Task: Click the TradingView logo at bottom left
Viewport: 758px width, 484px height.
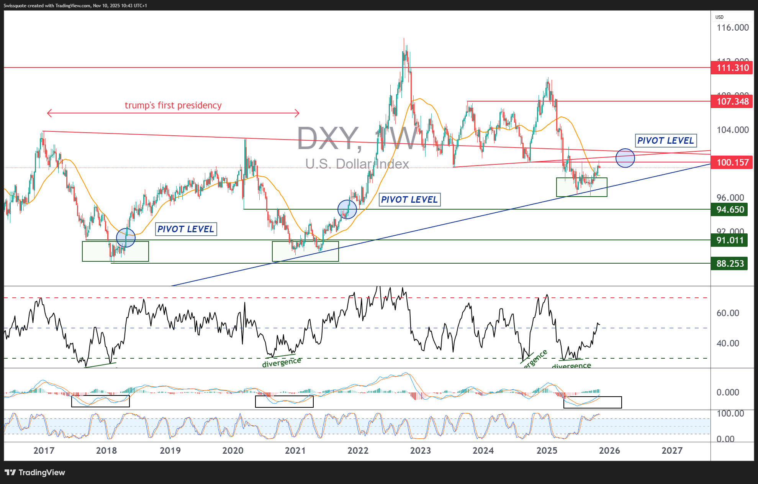Action: [35, 472]
